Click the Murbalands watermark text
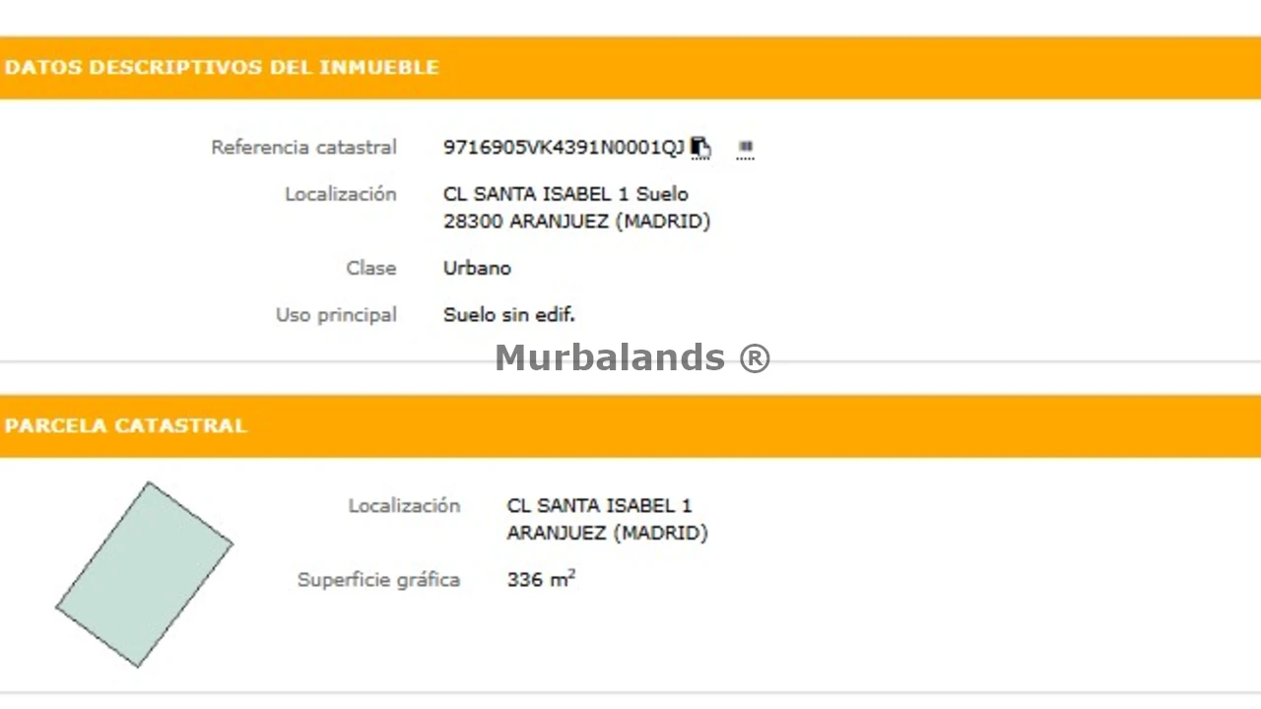Viewport: 1261px width, 709px height. point(632,357)
